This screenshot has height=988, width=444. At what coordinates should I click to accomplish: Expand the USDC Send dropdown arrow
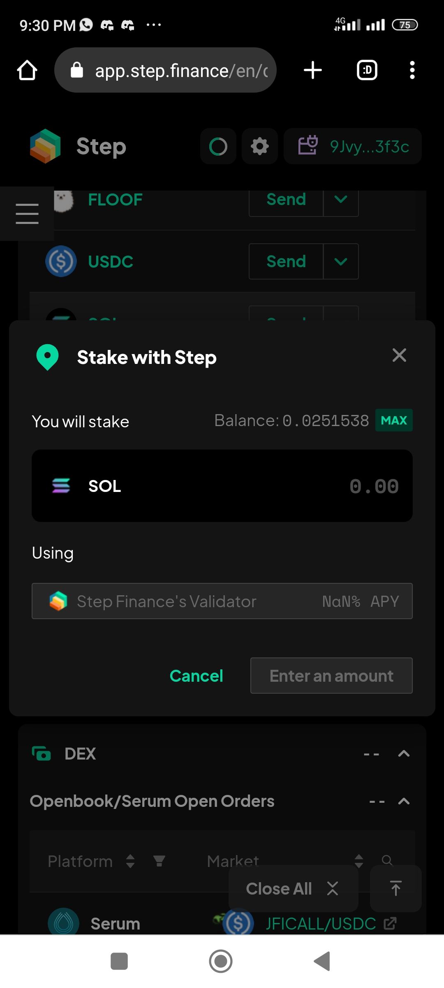coord(341,261)
